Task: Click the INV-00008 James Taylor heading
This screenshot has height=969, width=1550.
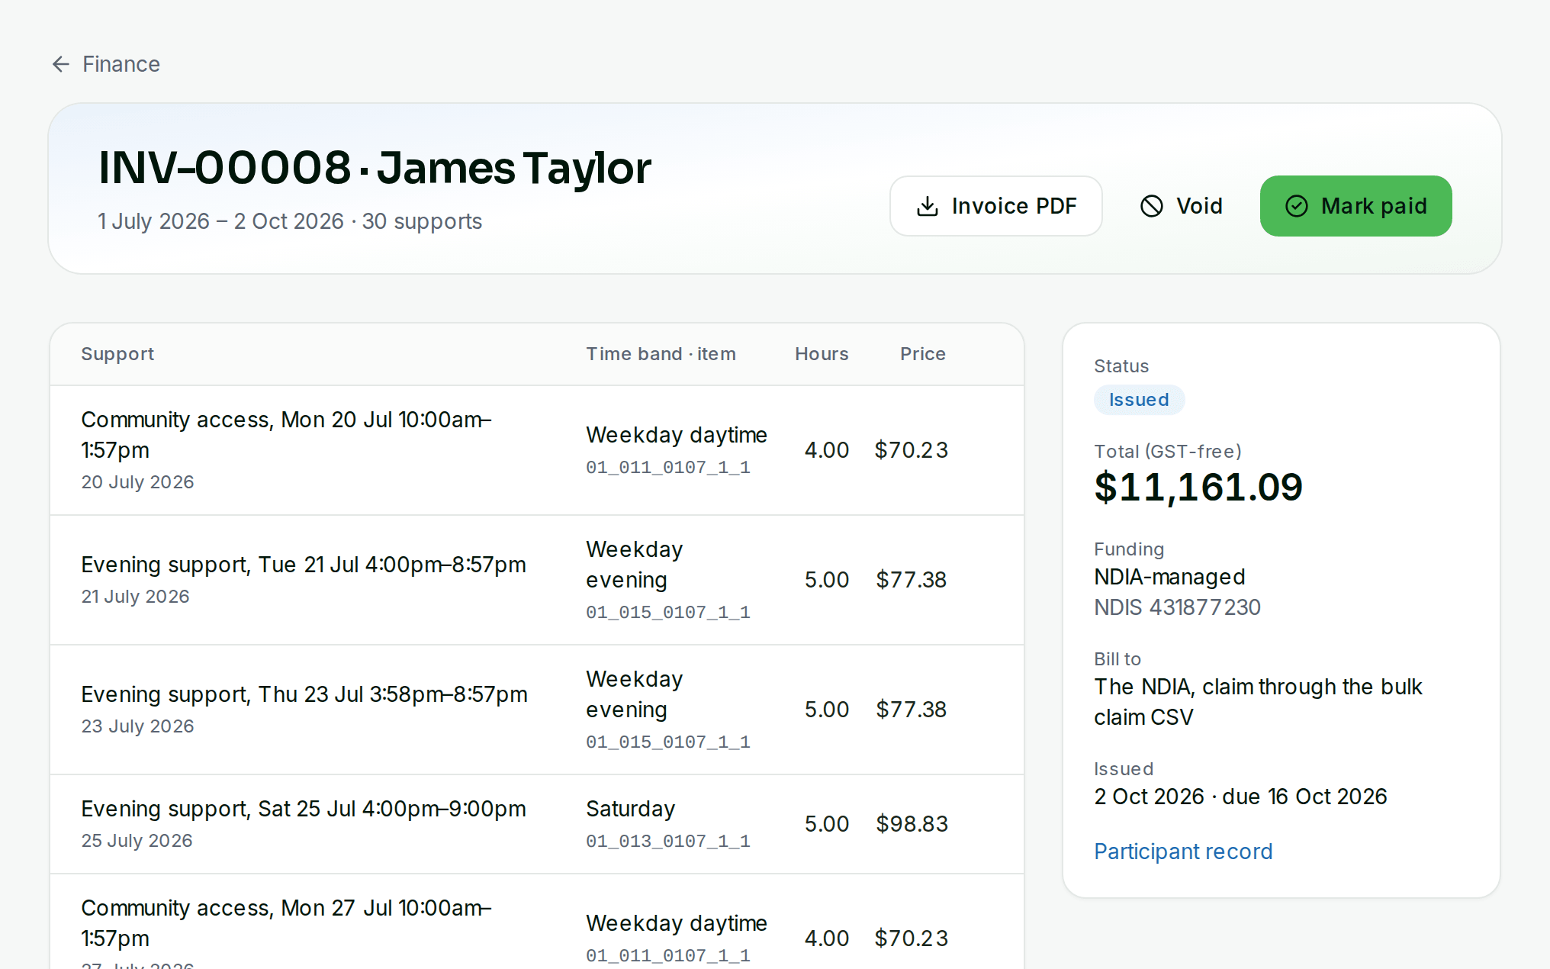Action: (x=375, y=168)
